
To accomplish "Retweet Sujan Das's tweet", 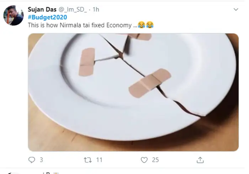I will tap(88, 160).
